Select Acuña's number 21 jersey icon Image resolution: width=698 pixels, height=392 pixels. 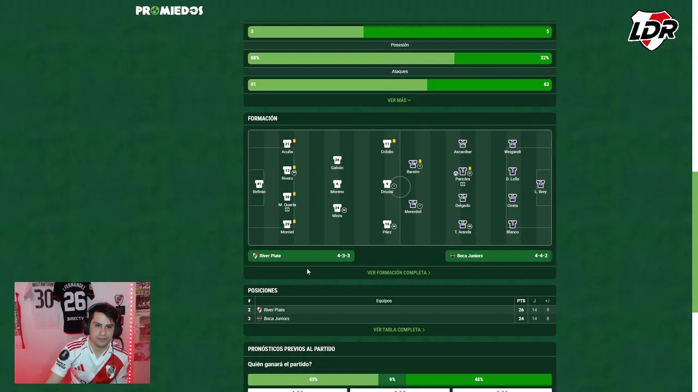[x=287, y=144]
